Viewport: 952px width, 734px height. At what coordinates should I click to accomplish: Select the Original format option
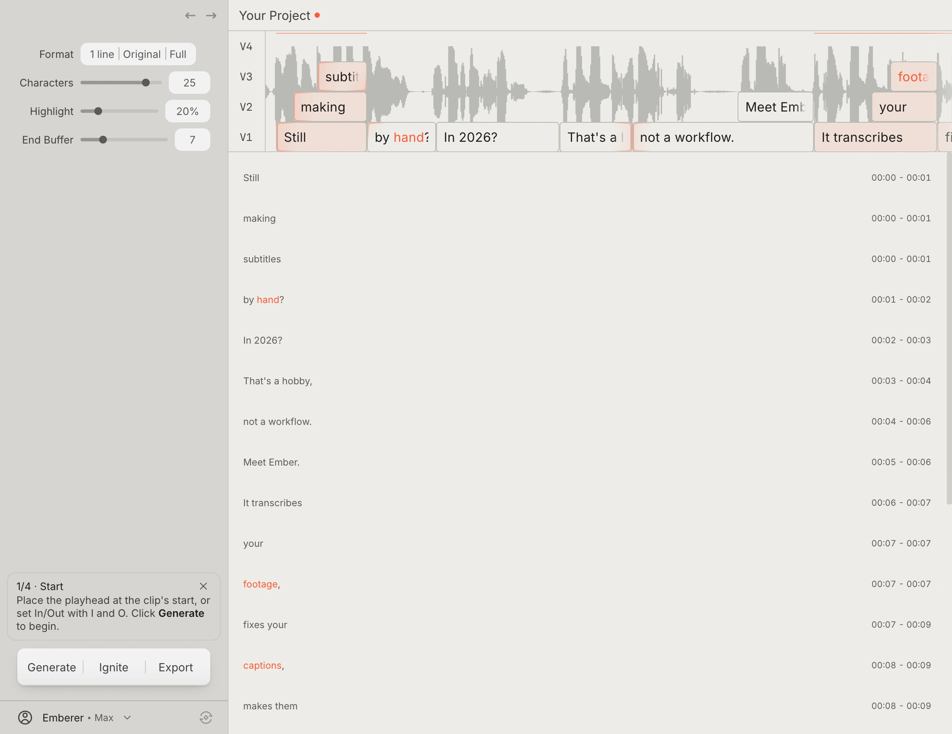click(x=142, y=54)
